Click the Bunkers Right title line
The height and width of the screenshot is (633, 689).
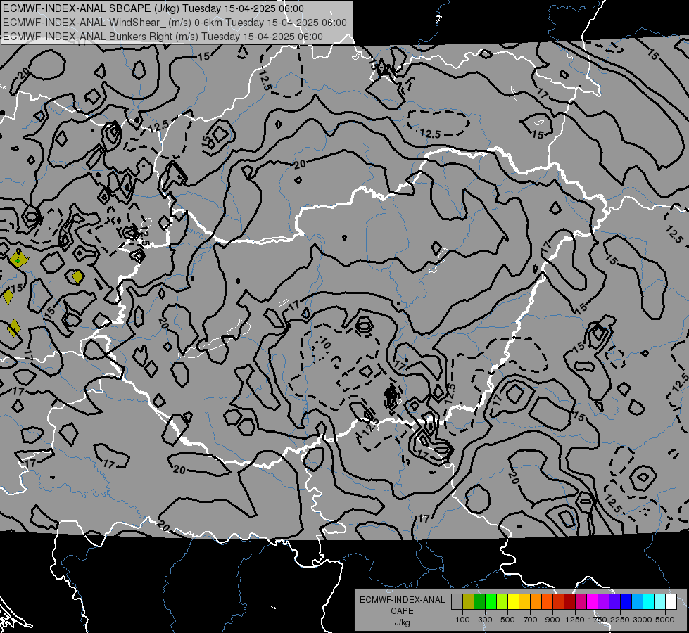(x=163, y=37)
